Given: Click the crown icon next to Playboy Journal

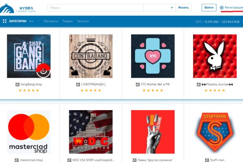Looking at the screenshot, I should pos(198,84).
